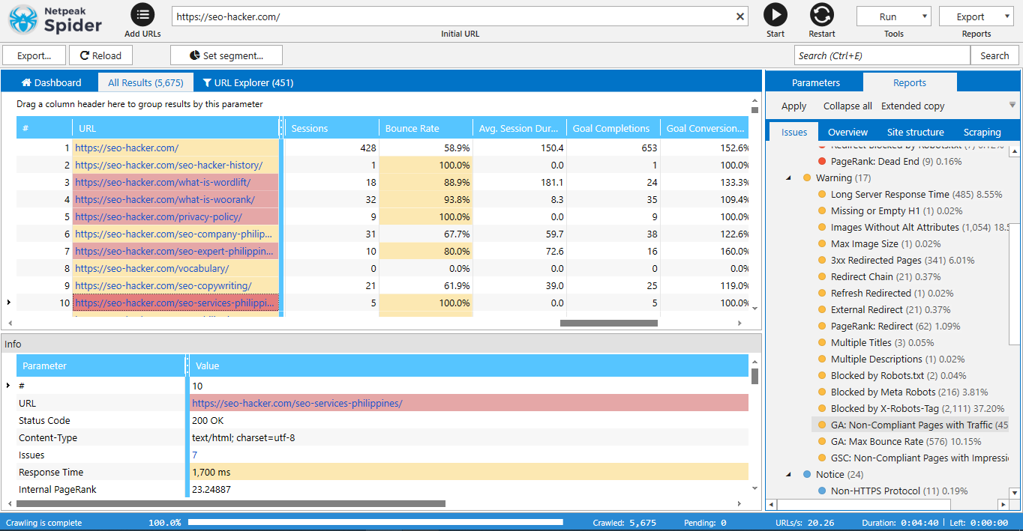Open the Run tools dropdown

(x=893, y=16)
